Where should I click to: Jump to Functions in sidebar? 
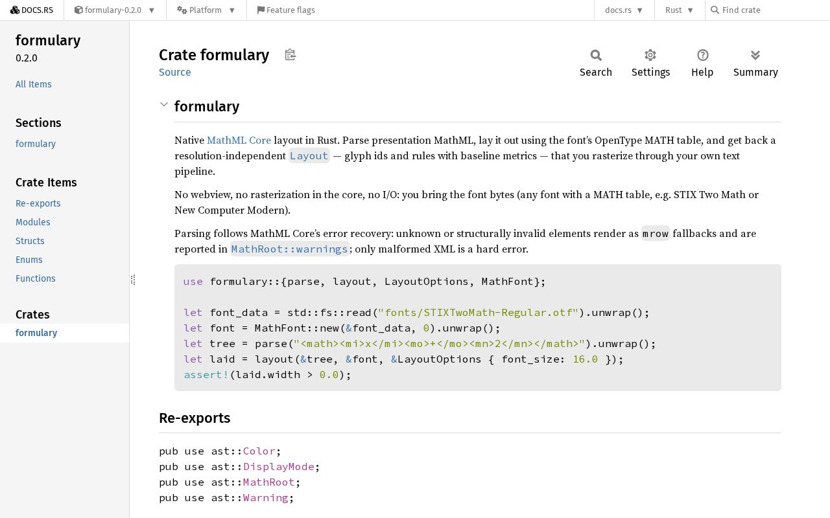(x=36, y=278)
